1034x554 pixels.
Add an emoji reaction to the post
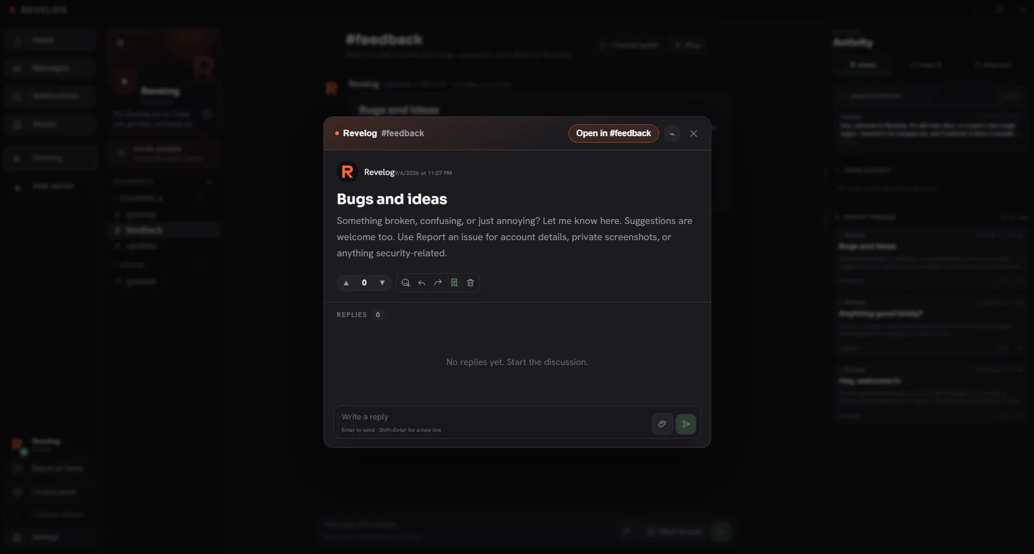(406, 283)
